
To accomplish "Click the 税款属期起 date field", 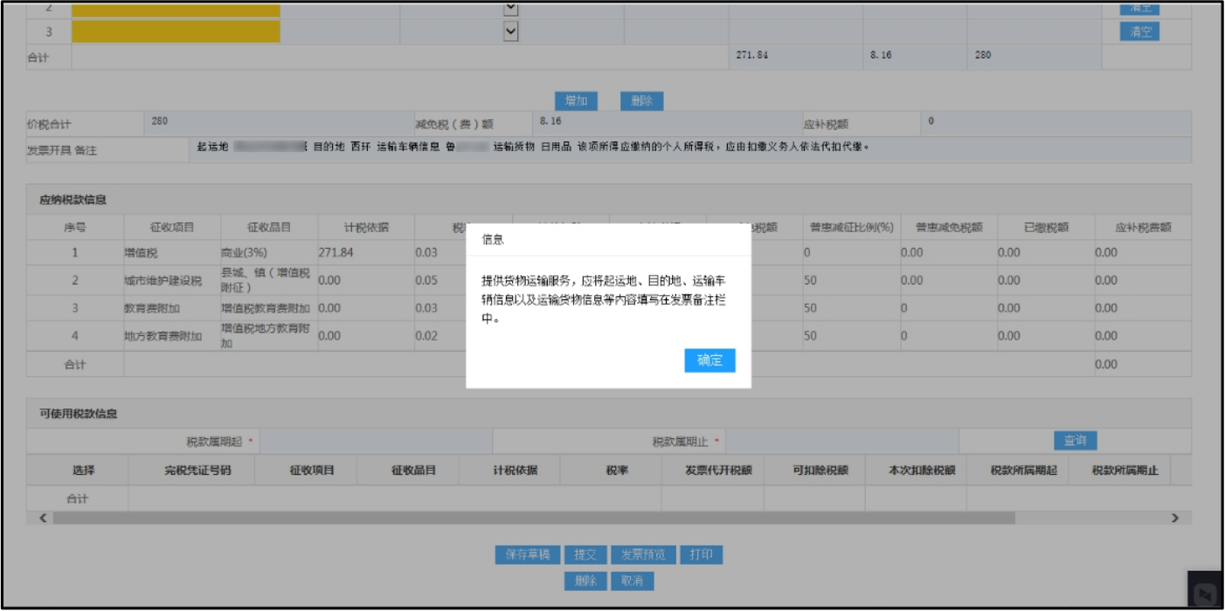I will pos(376,442).
